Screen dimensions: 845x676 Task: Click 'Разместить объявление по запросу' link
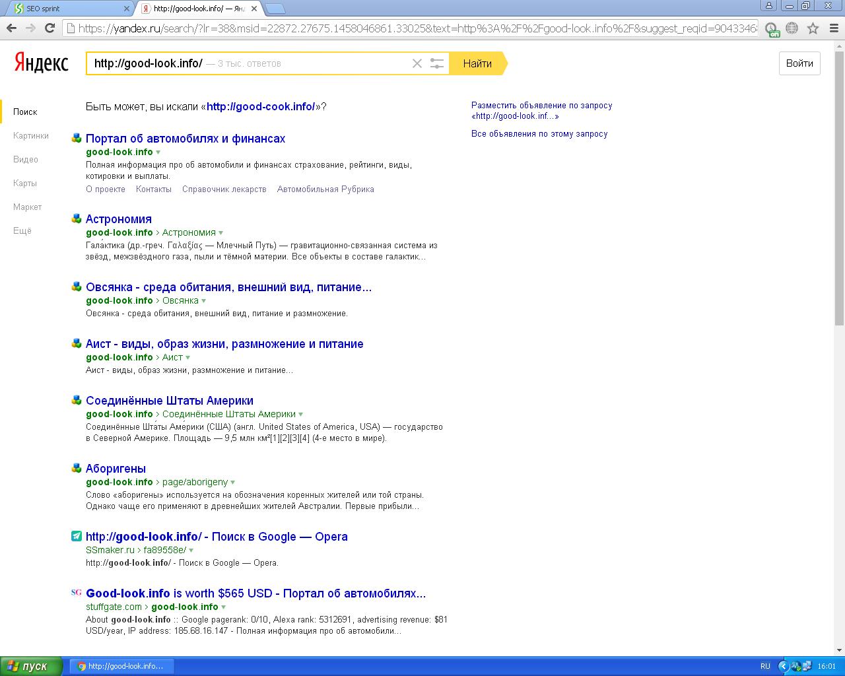point(542,110)
